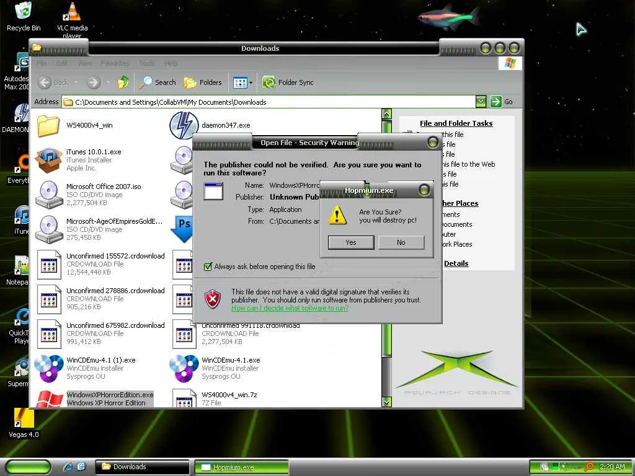The width and height of the screenshot is (635, 476).
Task: Click the Back button in the Downloads toolbar
Action: [x=53, y=82]
